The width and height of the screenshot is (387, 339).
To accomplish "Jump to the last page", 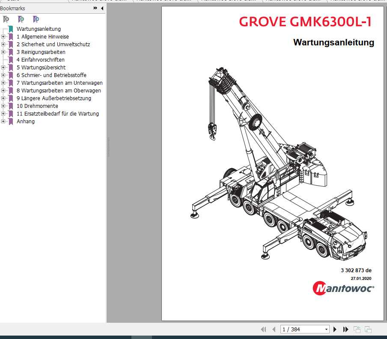I will pos(345,330).
